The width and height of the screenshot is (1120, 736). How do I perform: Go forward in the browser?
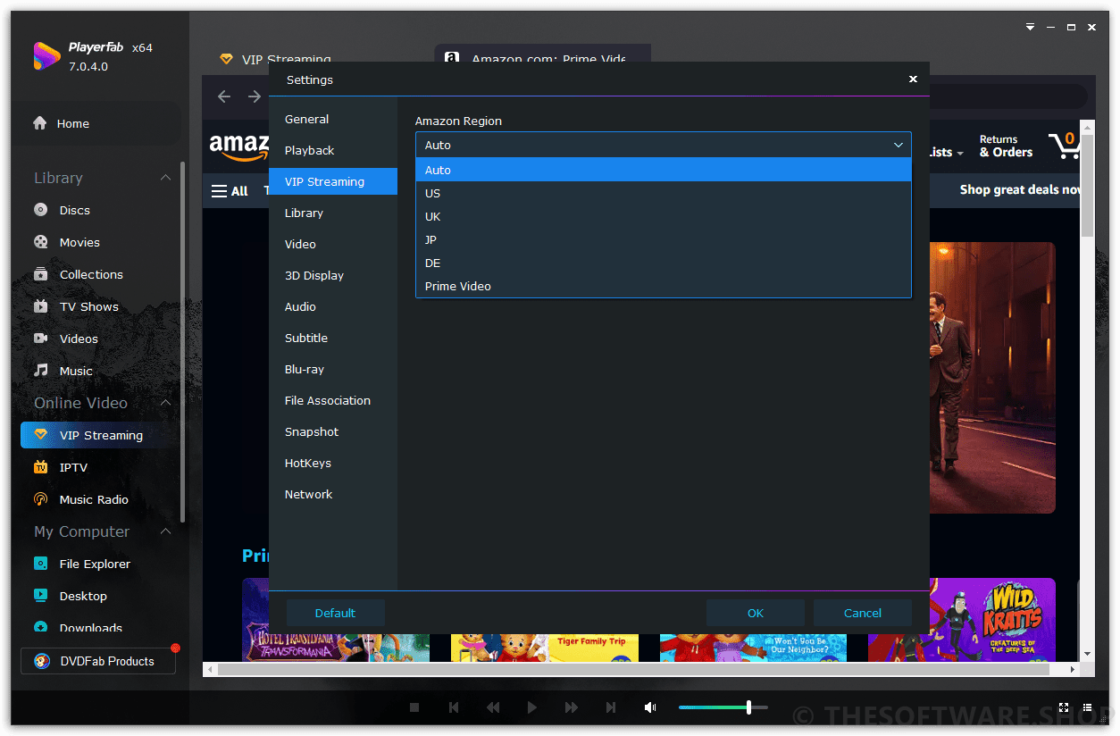(x=255, y=96)
